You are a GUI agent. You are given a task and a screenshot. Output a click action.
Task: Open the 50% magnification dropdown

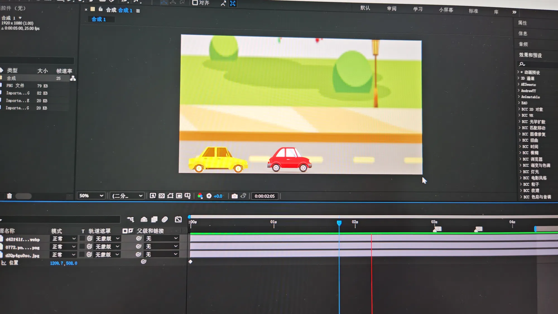click(91, 196)
